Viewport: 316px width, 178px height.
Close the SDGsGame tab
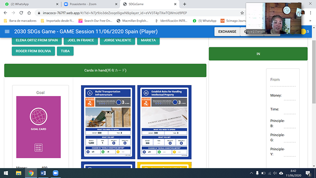[175, 4]
